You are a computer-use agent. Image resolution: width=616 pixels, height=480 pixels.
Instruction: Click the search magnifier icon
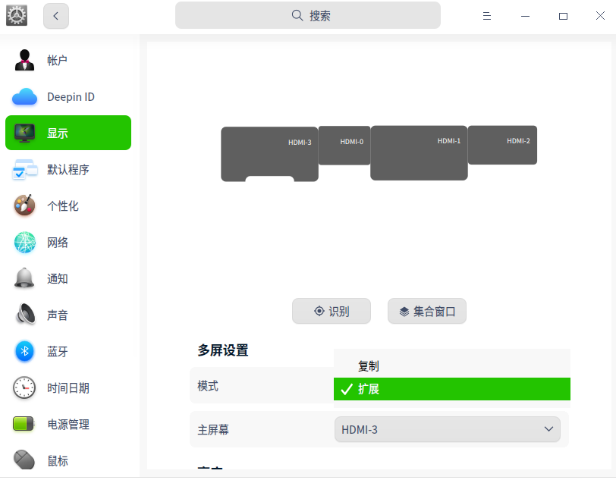point(297,16)
